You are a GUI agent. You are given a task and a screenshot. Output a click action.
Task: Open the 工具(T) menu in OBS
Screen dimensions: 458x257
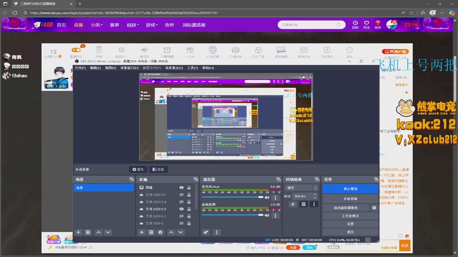192,68
